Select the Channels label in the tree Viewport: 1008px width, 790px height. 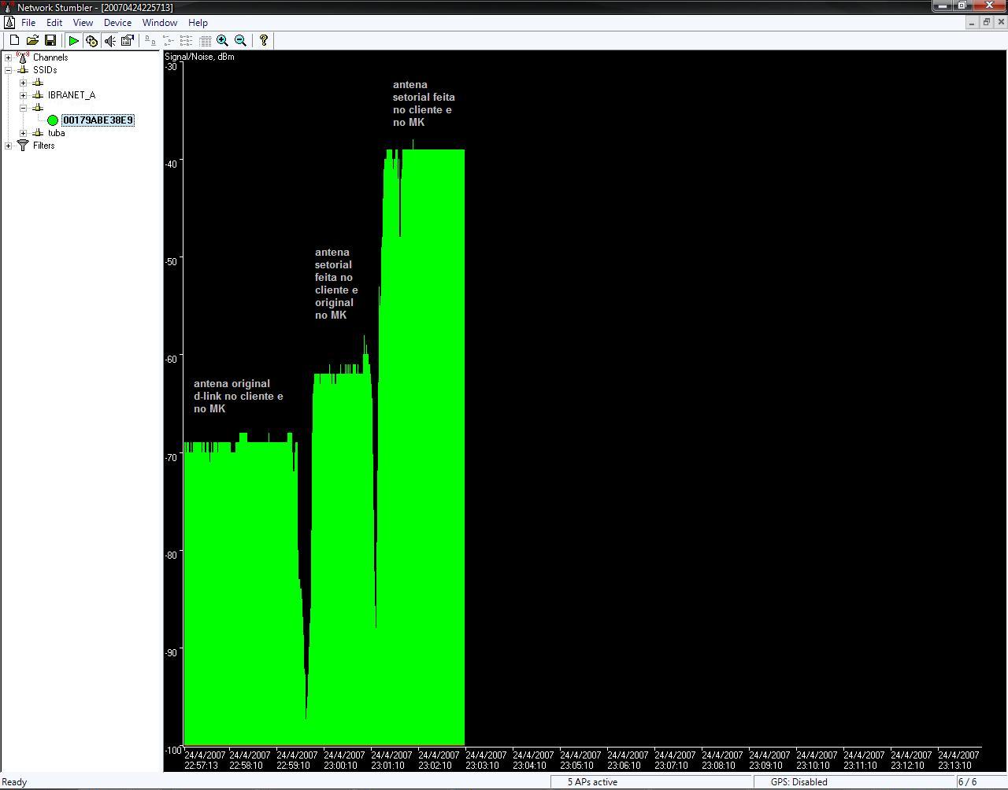pyautogui.click(x=50, y=57)
